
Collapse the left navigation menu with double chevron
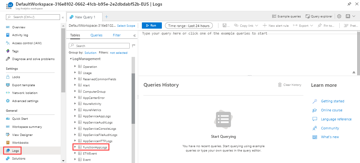63,17
